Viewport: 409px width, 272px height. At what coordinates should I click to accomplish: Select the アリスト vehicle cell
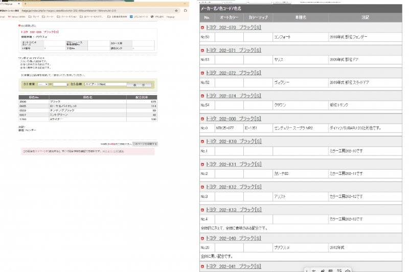click(301, 196)
